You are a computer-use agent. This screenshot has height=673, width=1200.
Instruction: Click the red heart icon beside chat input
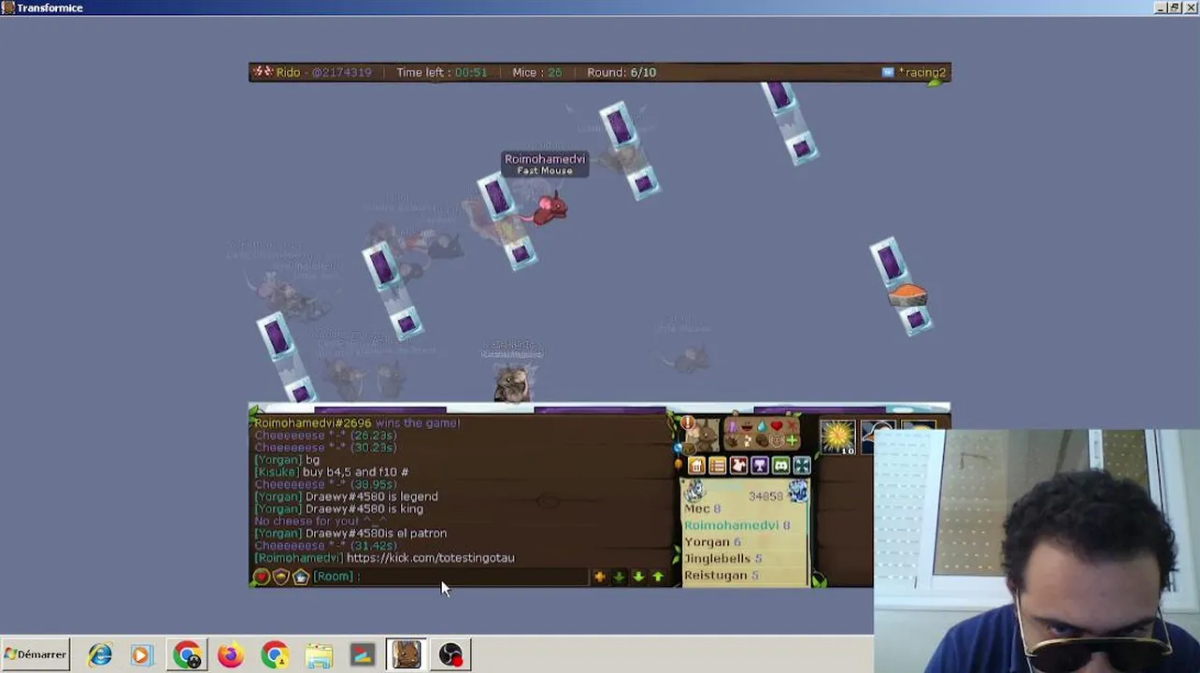click(x=262, y=577)
